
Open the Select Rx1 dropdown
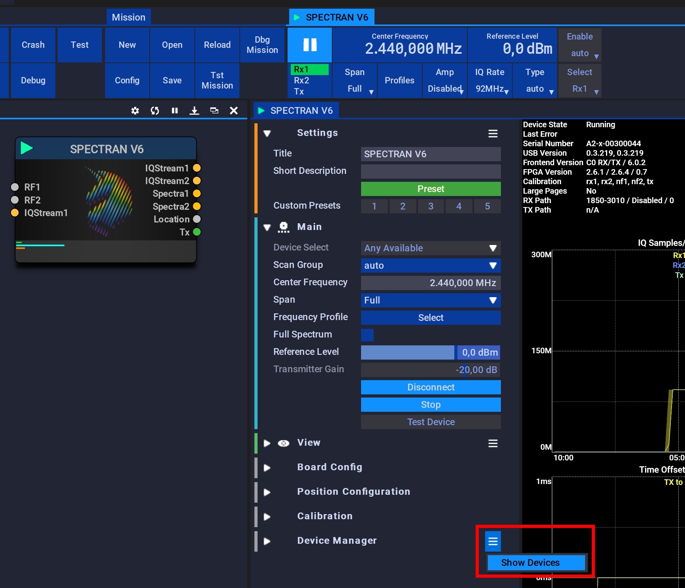(580, 81)
